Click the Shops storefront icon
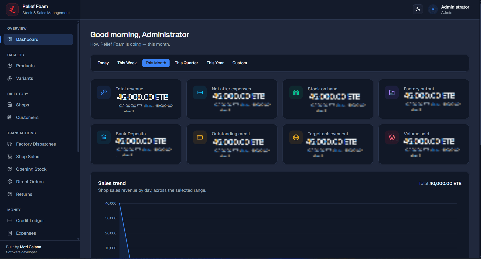 pyautogui.click(x=10, y=105)
